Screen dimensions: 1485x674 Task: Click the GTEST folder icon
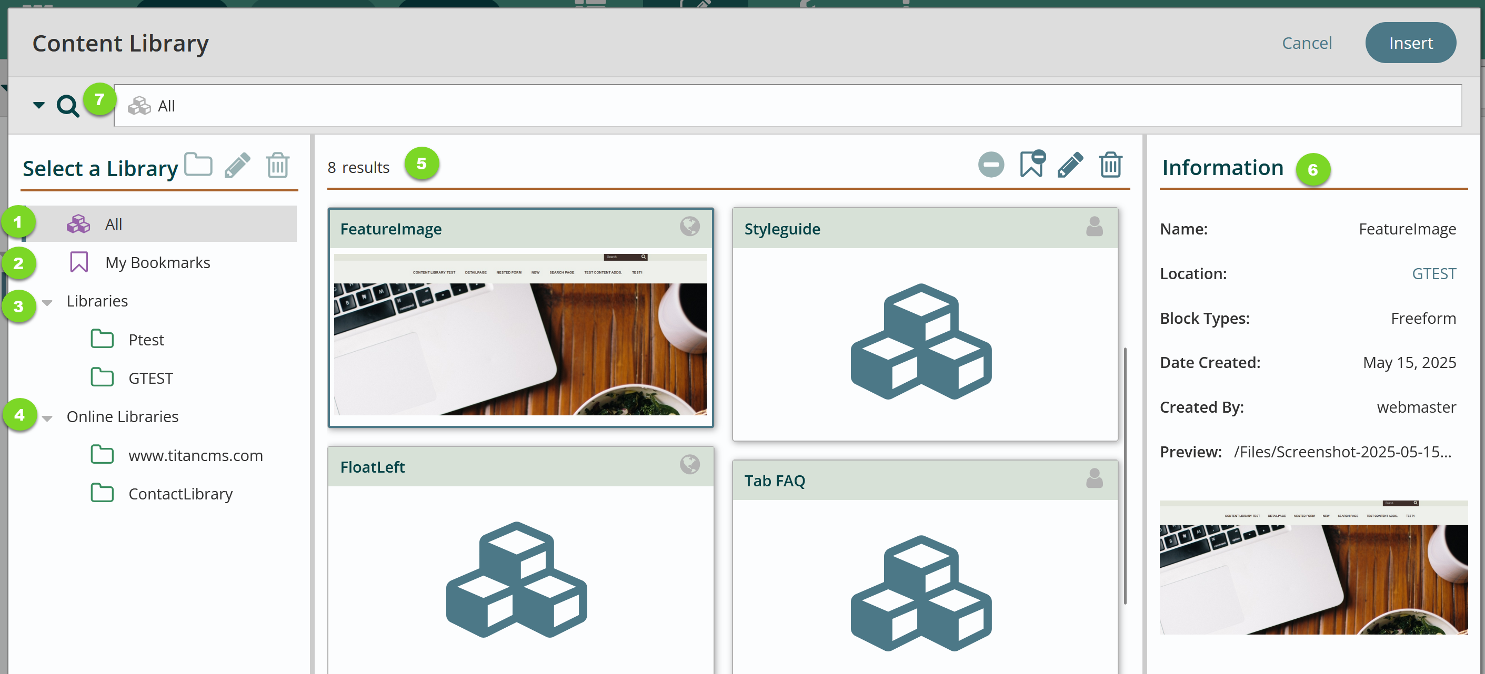point(102,377)
